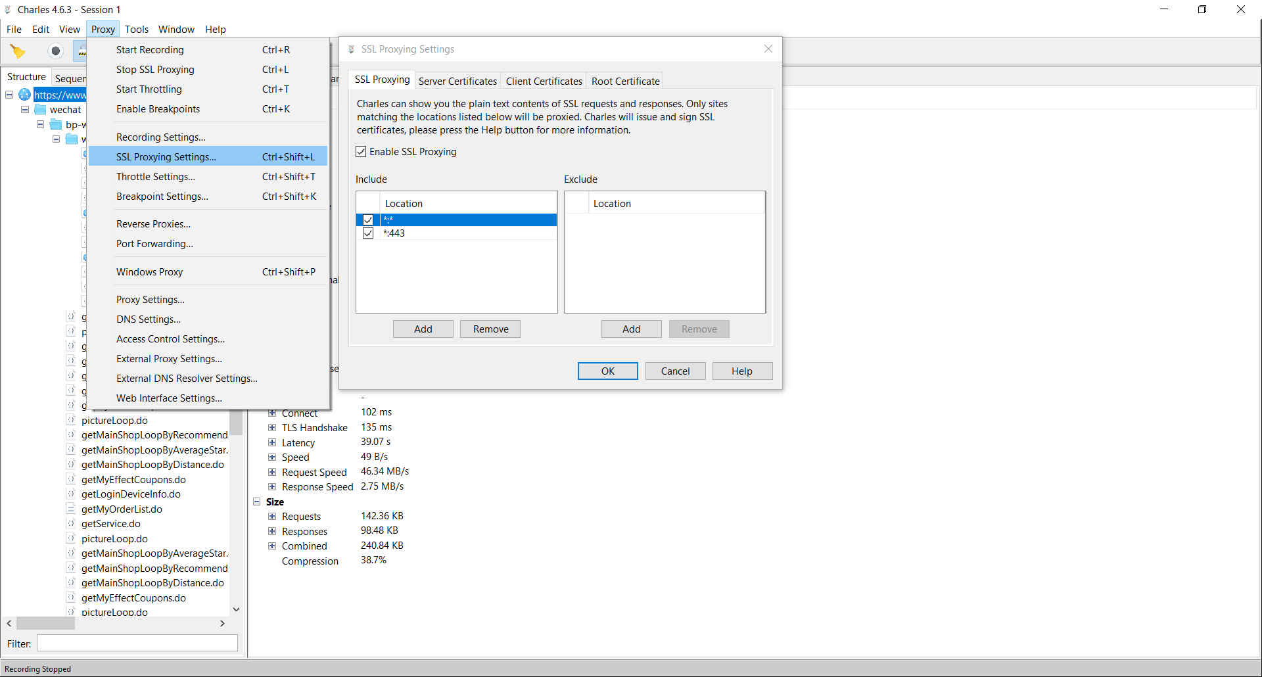Select the getMyOrderList.do request

[x=122, y=509]
